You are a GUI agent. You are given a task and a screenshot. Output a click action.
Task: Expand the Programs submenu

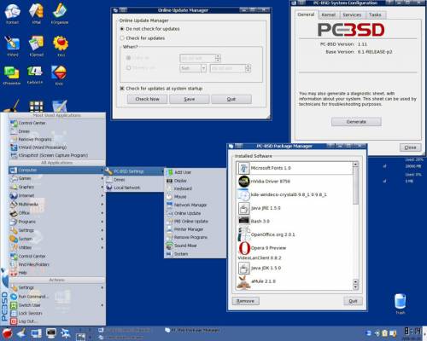click(x=56, y=222)
